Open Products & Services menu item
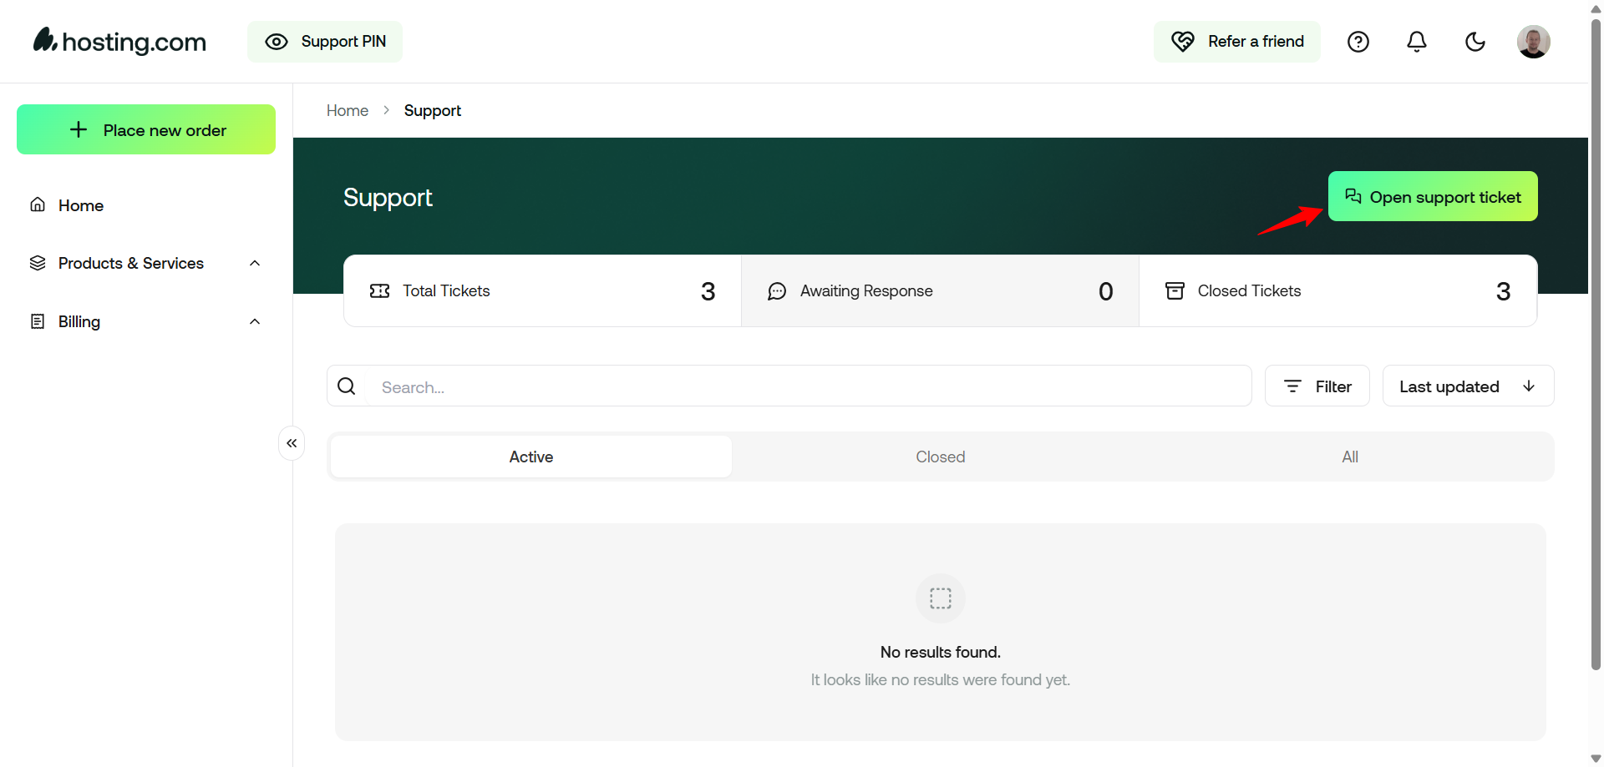The width and height of the screenshot is (1604, 767). pos(131,263)
